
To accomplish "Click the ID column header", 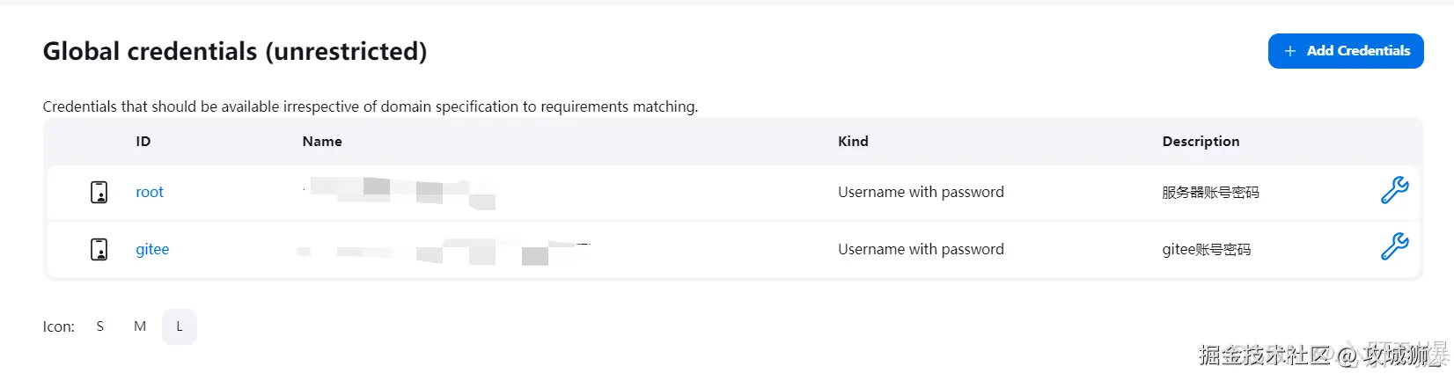I will point(143,141).
